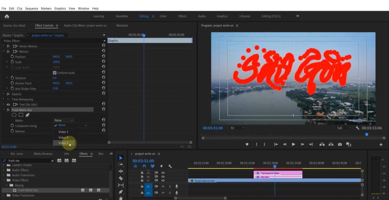Mark In point in Program monitor

click(x=256, y=144)
